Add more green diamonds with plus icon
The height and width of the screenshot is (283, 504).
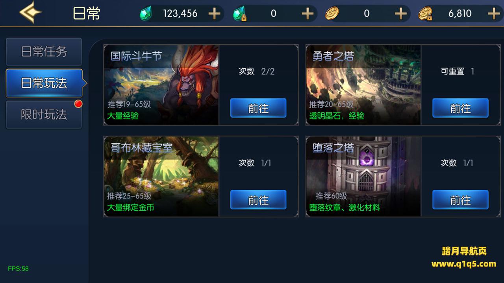(x=214, y=14)
